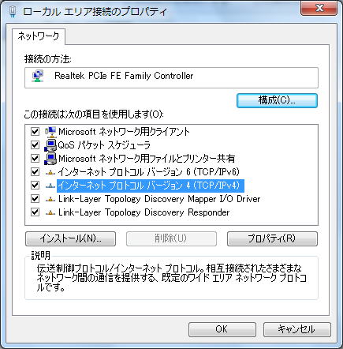
Task: Toggle the TCP/IPv4 checkbox
Action: pyautogui.click(x=35, y=186)
